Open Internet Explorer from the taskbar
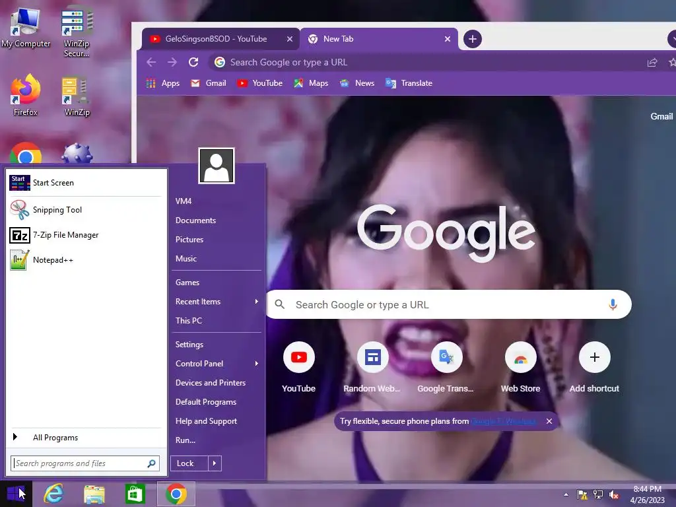 click(53, 494)
